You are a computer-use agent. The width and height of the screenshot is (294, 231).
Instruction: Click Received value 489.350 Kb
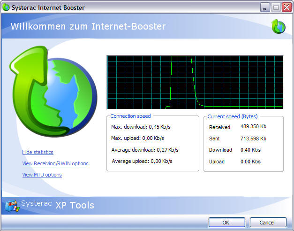[x=253, y=126]
